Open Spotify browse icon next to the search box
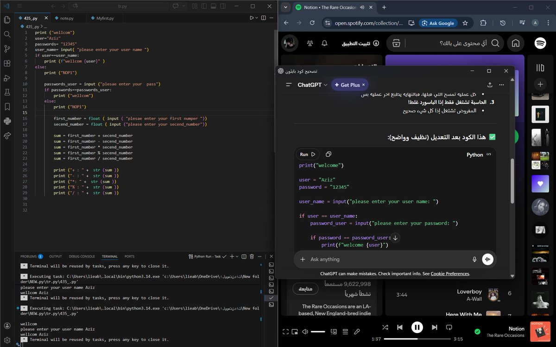 [x=396, y=43]
